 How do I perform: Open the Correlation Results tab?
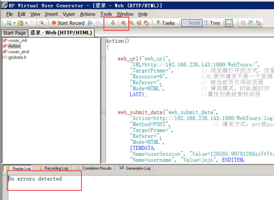coord(94,168)
